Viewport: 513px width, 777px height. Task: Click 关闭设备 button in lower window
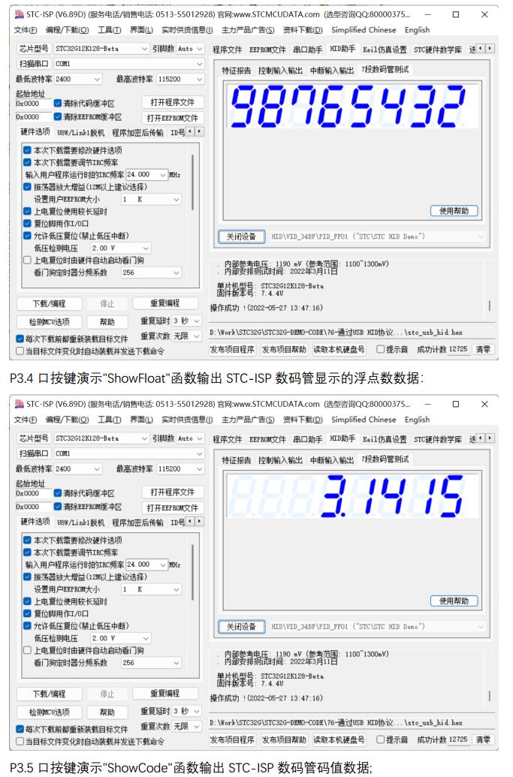(241, 627)
